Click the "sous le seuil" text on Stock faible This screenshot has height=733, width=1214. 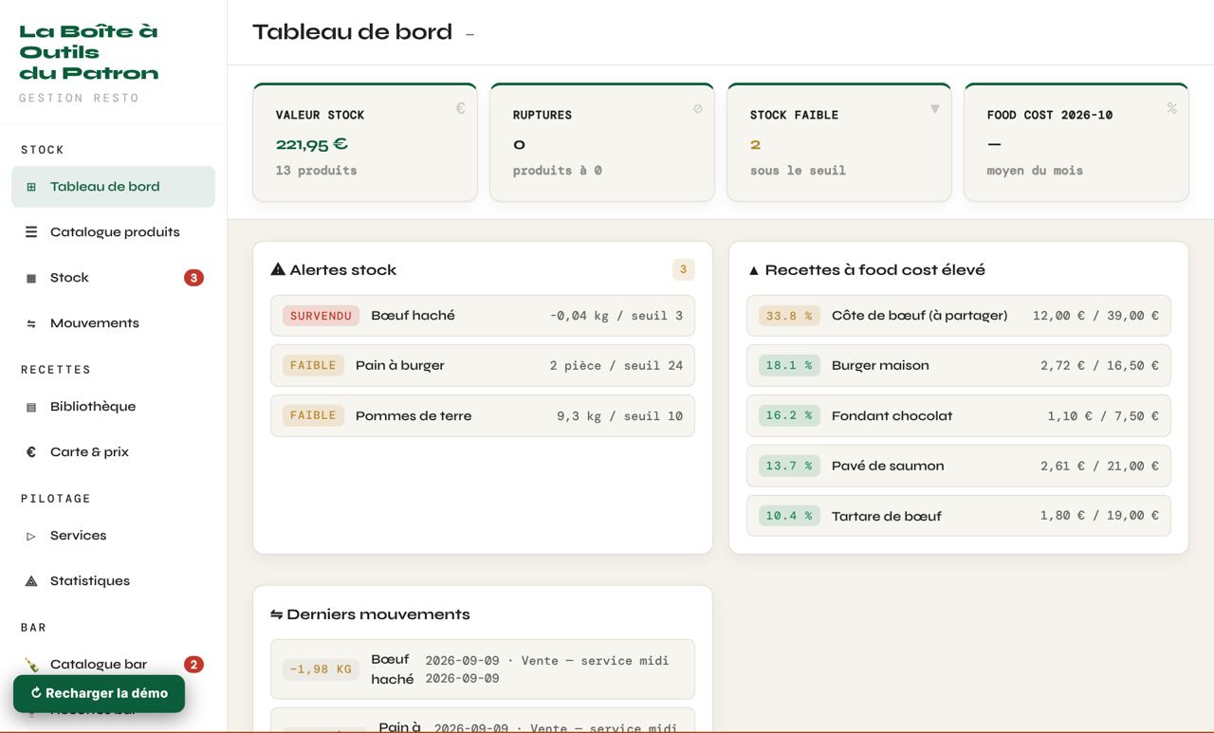click(x=798, y=171)
